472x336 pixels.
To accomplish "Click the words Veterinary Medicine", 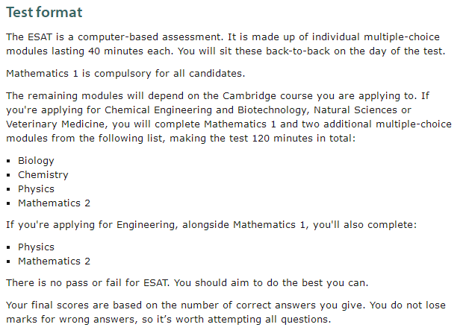I will [55, 124].
